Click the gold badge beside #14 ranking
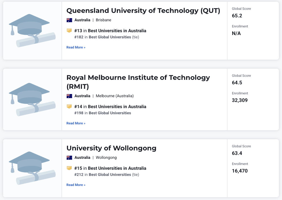282x200 pixels. click(x=69, y=106)
